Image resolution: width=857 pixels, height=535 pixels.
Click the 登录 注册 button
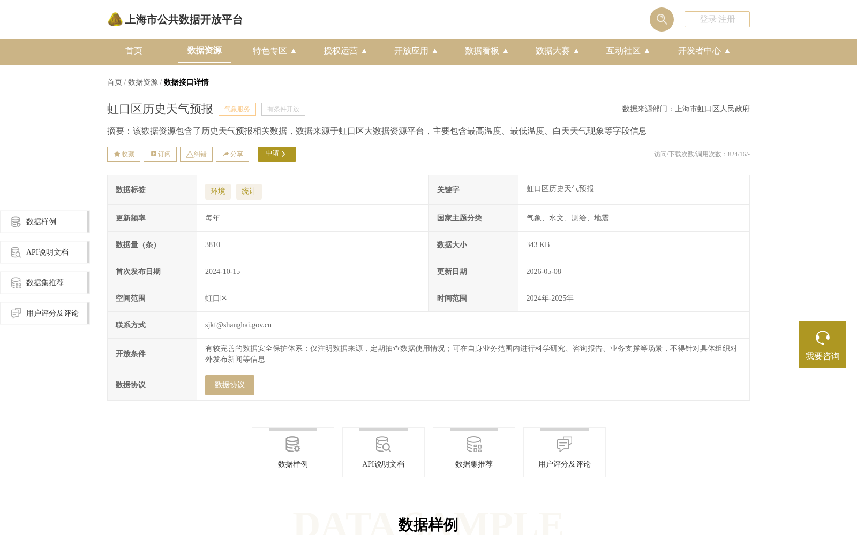(x=717, y=19)
